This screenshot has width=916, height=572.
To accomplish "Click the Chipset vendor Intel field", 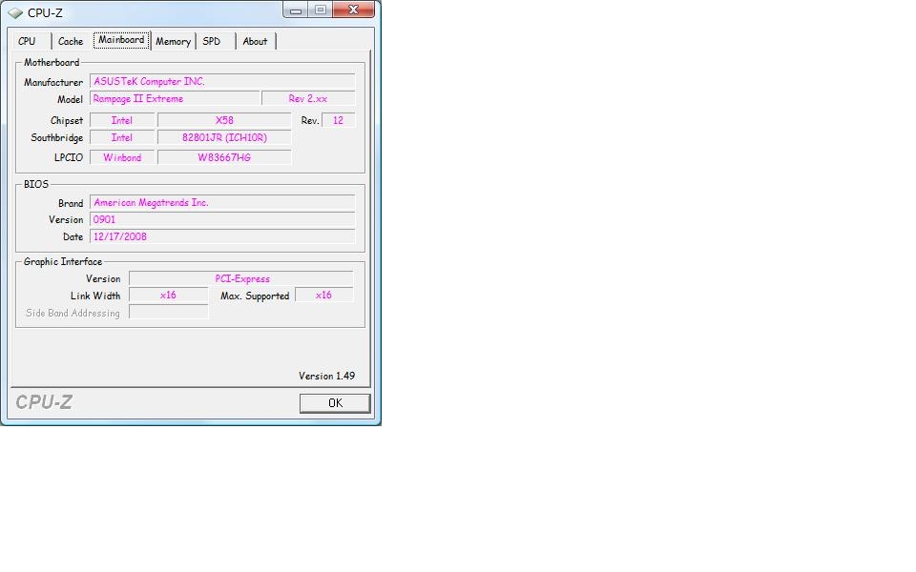I will coord(122,120).
